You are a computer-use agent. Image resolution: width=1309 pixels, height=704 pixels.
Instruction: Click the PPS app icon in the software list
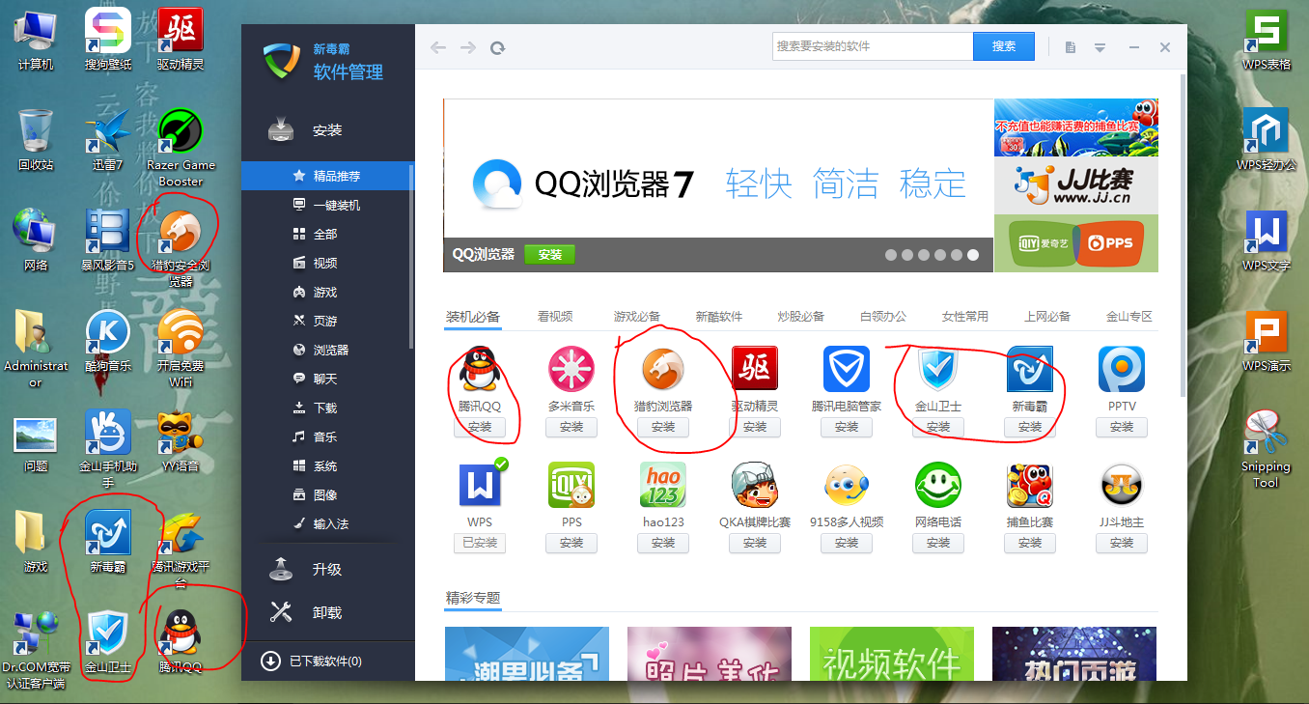point(571,486)
